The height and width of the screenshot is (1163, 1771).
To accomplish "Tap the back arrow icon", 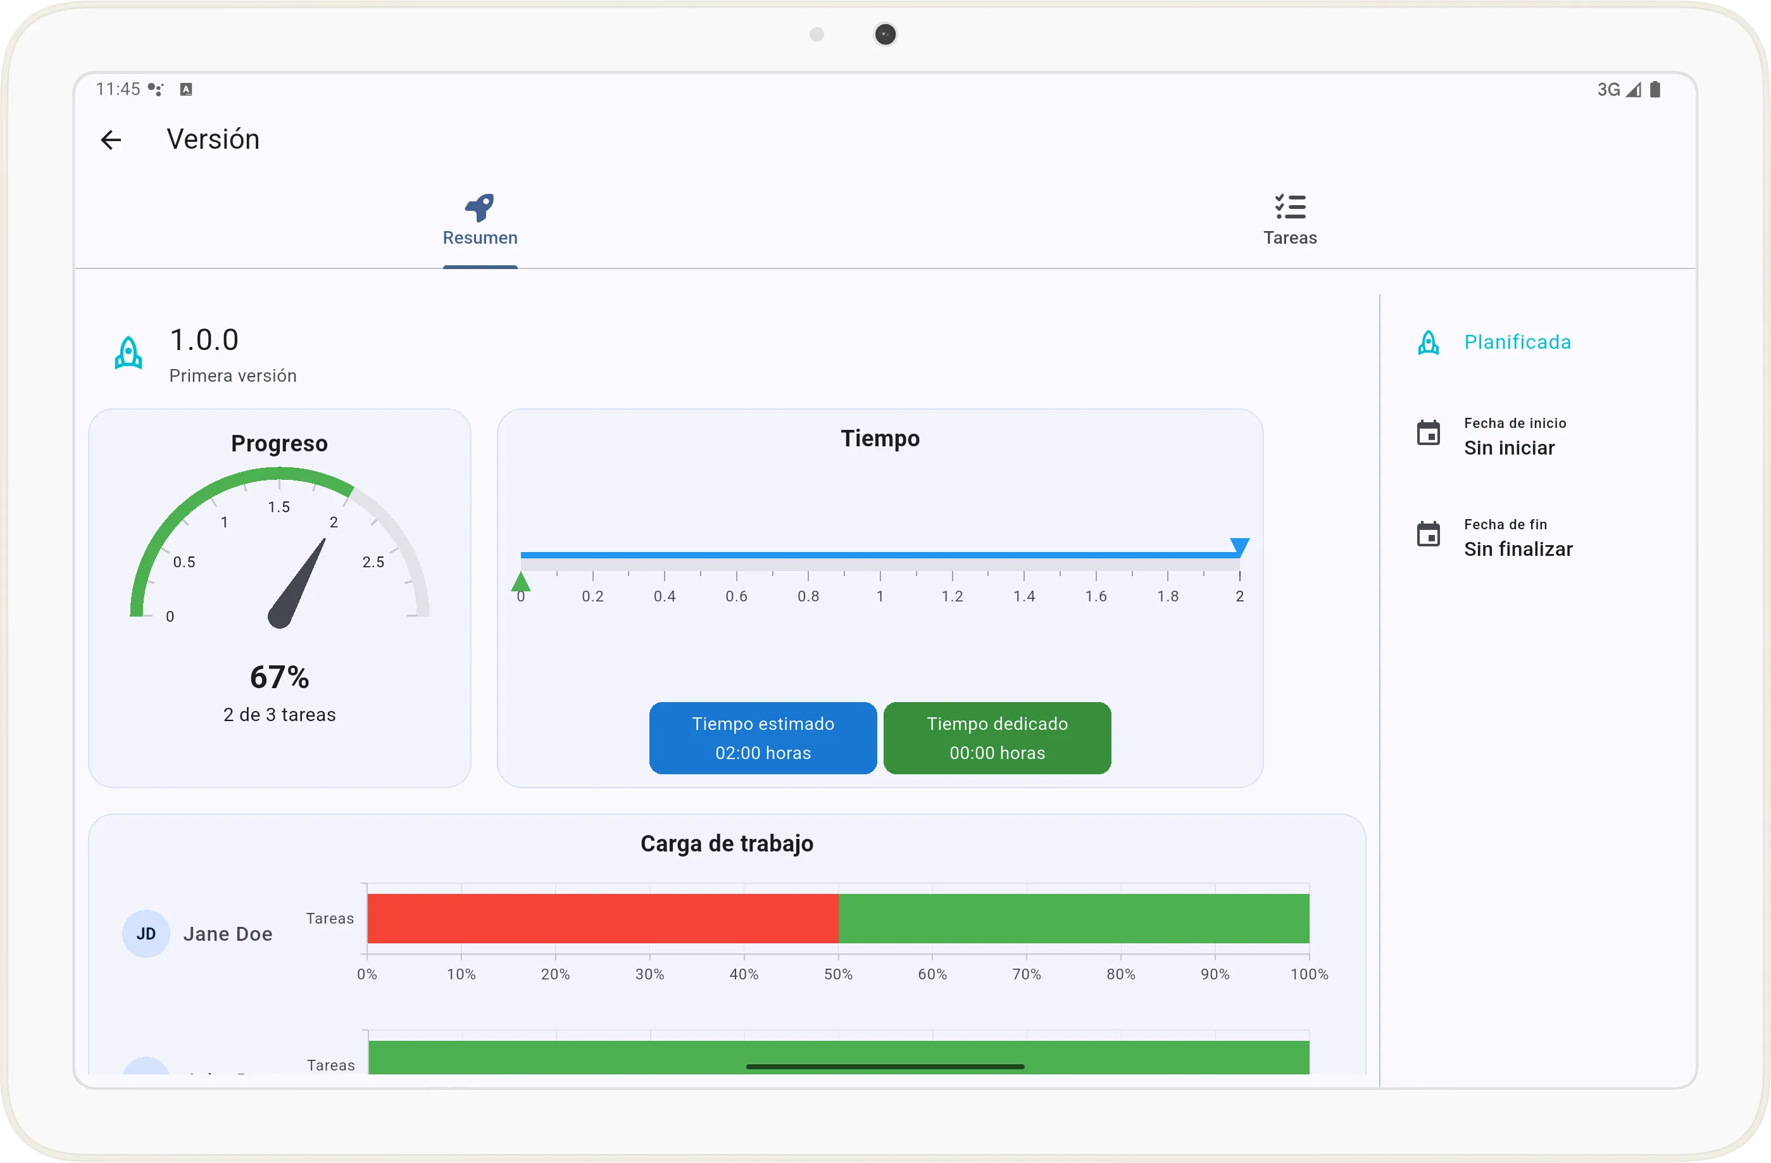I will click(x=111, y=140).
